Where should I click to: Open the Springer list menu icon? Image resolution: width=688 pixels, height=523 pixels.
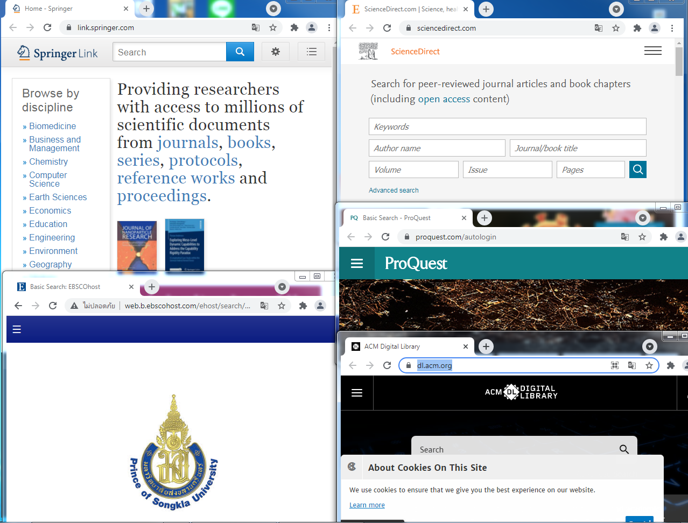[x=311, y=52]
